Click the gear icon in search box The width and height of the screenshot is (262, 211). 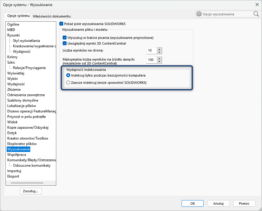pos(199,14)
